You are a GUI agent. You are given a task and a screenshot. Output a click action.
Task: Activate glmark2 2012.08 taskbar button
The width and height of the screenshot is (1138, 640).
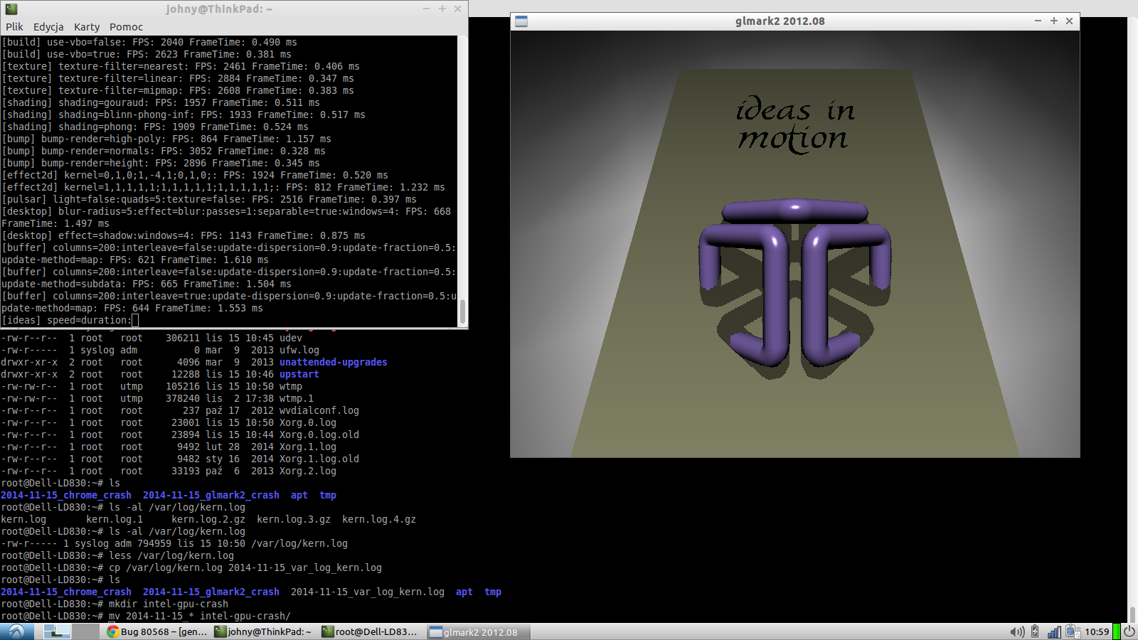click(x=477, y=631)
